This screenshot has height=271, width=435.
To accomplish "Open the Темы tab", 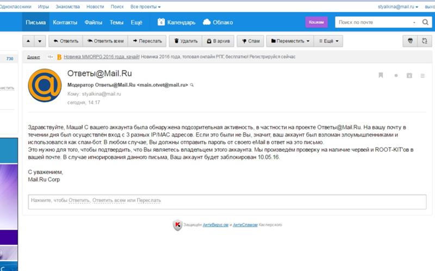I will click(x=116, y=22).
